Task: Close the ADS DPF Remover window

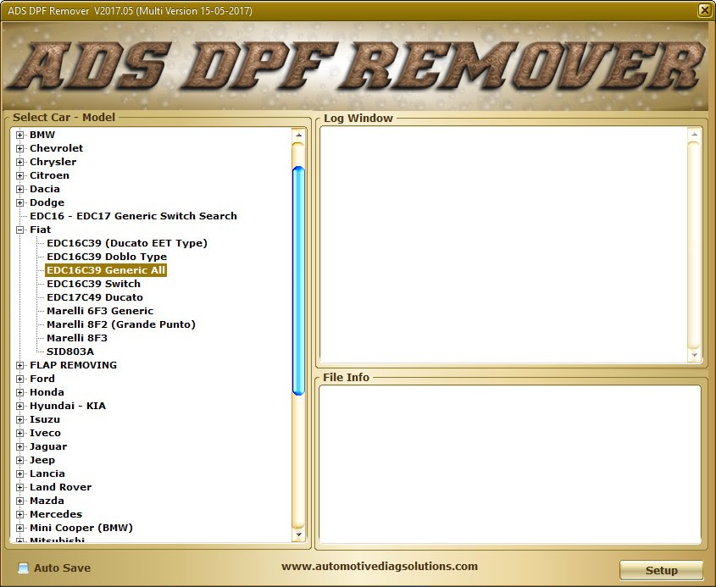Action: [705, 10]
